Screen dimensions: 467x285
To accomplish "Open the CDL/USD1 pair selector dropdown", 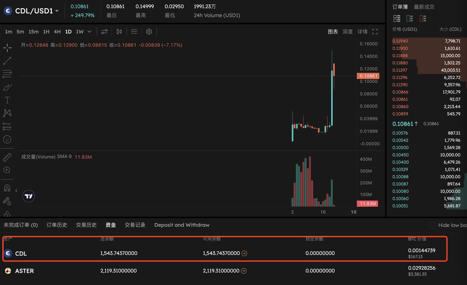I will 57,11.
